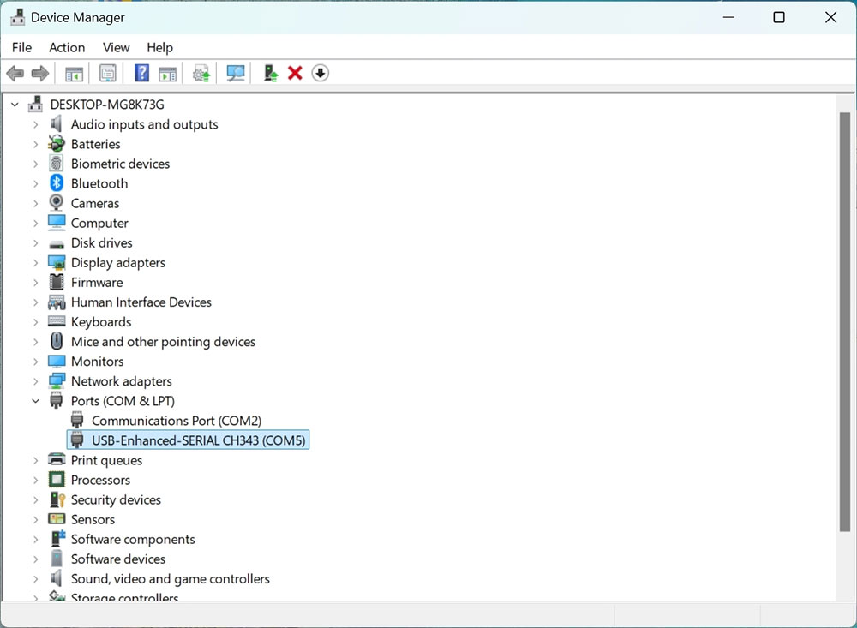This screenshot has height=628, width=857.
Task: Click the red X Uninstall device icon
Action: coord(295,73)
